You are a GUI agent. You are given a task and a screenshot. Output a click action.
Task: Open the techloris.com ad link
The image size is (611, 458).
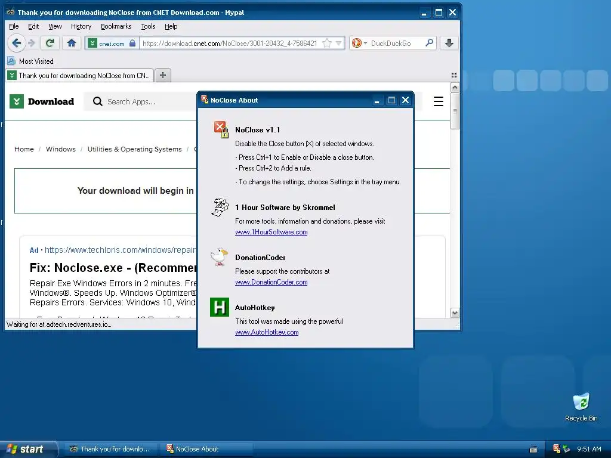point(120,250)
